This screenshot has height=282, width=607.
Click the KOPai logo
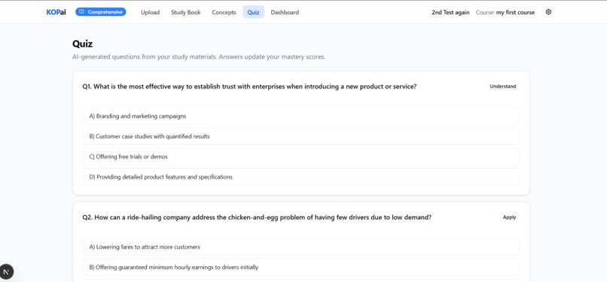click(56, 12)
